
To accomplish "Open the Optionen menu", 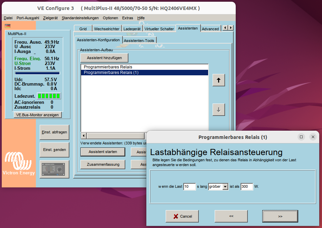I will coord(110,18).
